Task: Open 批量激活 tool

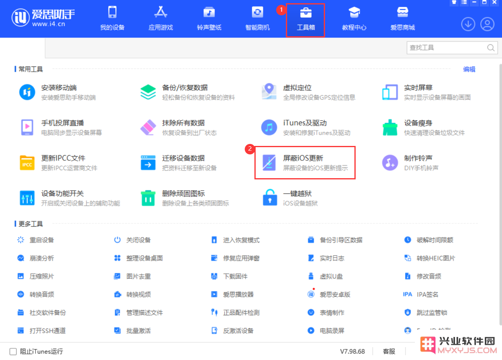Action: [132, 331]
